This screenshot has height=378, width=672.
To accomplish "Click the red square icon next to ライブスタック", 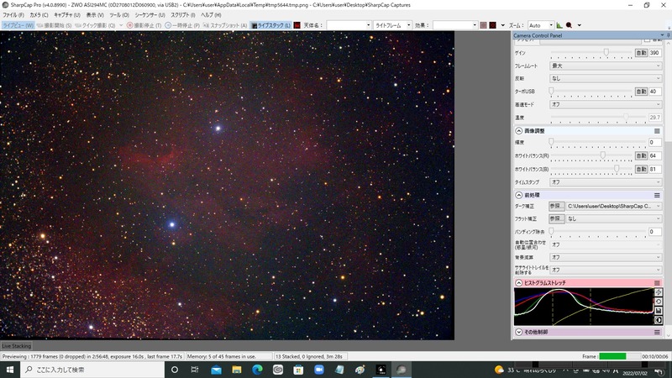I will (297, 25).
